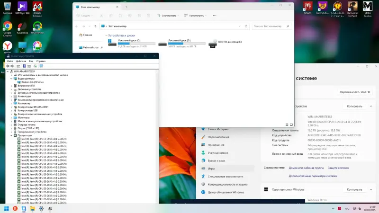Open the S.T.A.L.K.E.R. 2 desktop shortcut

[x=337, y=9]
